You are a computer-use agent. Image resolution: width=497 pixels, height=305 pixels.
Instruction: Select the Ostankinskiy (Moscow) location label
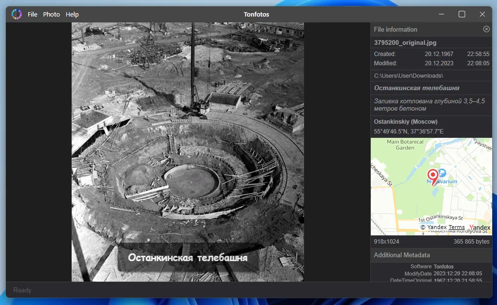coord(405,121)
